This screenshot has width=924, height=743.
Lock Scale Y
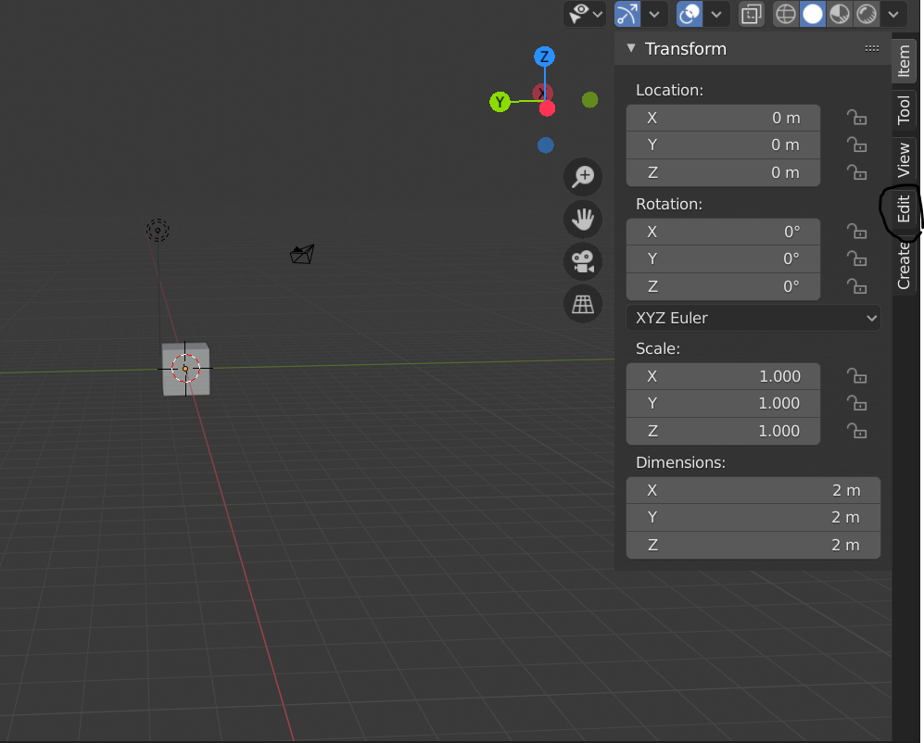(857, 404)
